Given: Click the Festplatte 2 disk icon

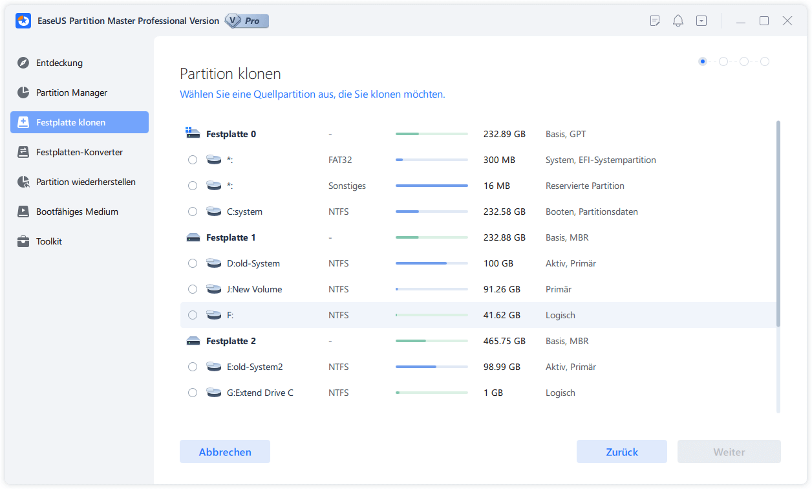Looking at the screenshot, I should tap(193, 341).
